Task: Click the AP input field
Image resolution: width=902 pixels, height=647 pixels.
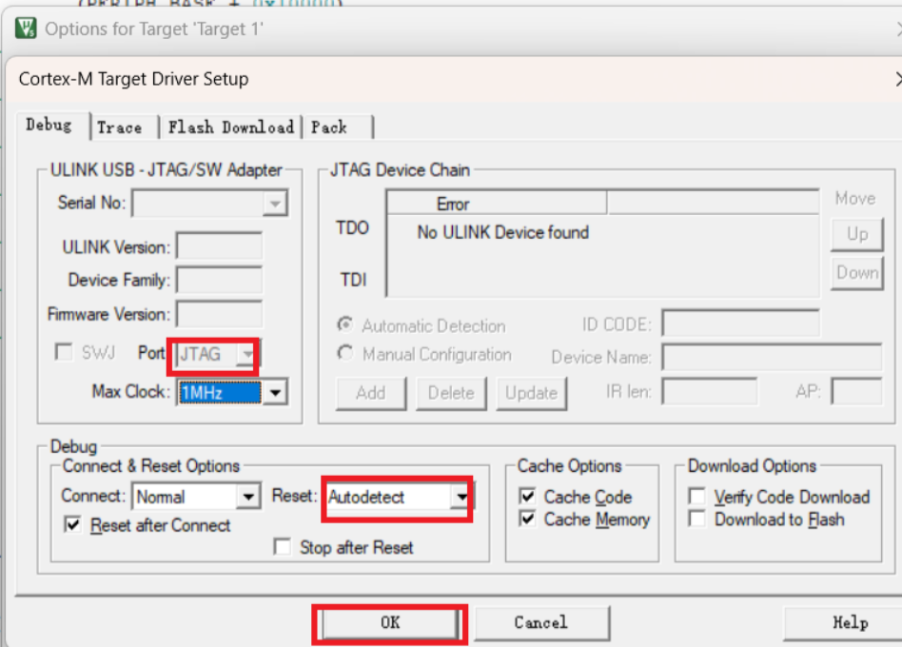Action: (x=856, y=392)
